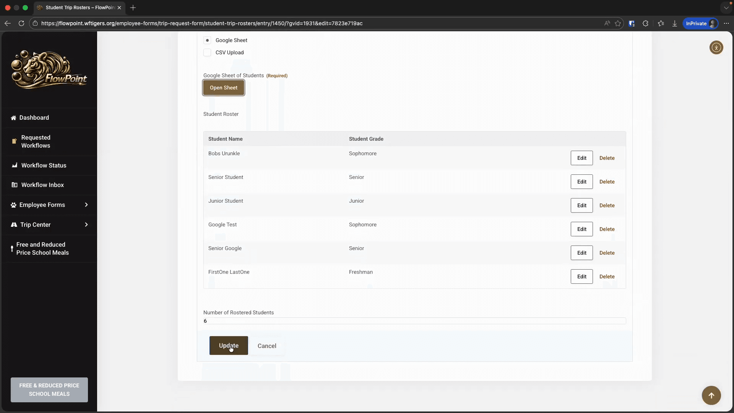Click the Employee Forms paw icon
The height and width of the screenshot is (413, 734).
click(13, 205)
